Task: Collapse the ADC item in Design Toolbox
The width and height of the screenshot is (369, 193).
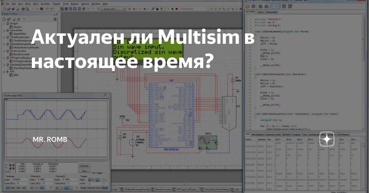Action: click(x=4, y=71)
